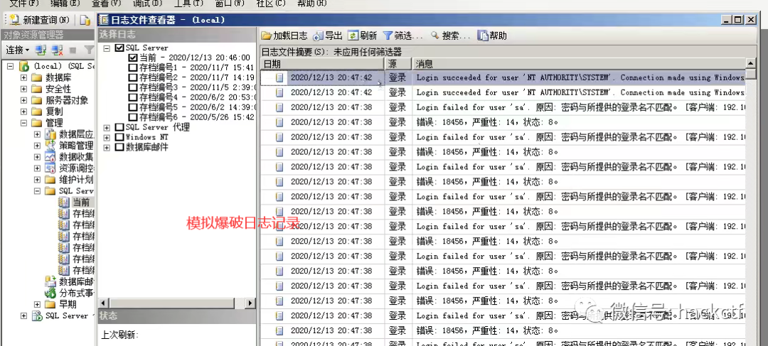The image size is (768, 346).
Task: Click the gray Stop square in Object Explorer
Action: pos(73,50)
